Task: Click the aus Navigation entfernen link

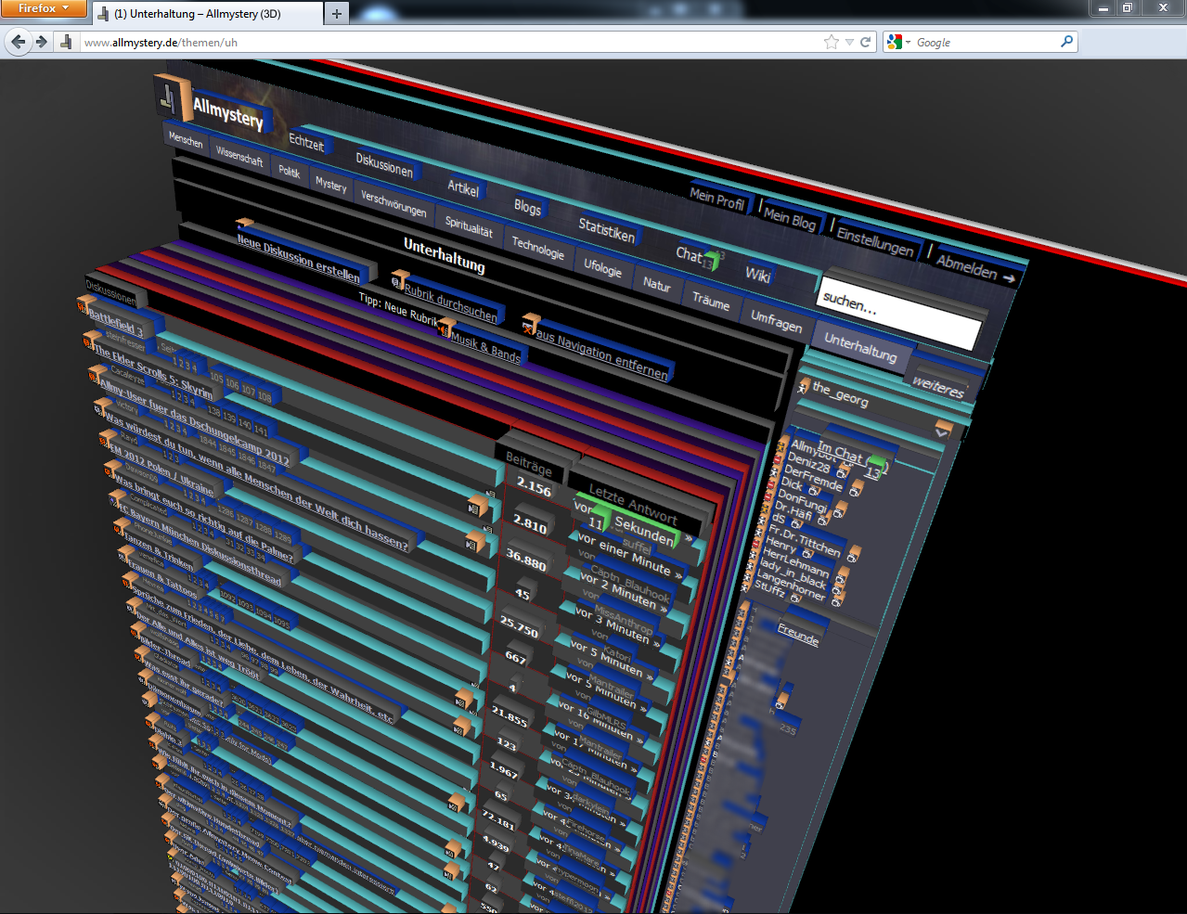Action: pos(601,355)
